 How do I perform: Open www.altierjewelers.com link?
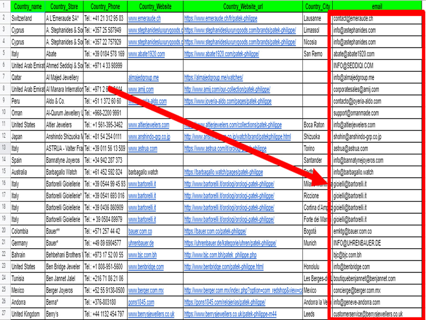point(149,125)
